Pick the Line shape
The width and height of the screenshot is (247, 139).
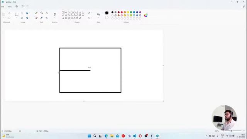pyautogui.click(x=63, y=12)
